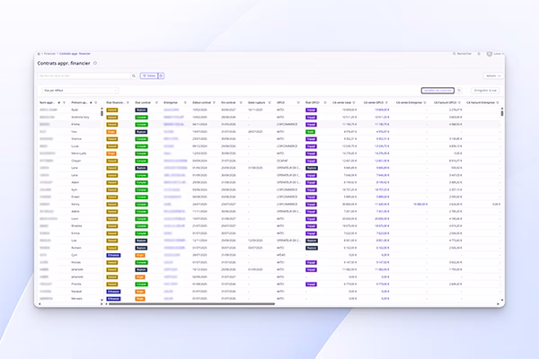Select the row with first name Ines
Screen dimensions: 539x359
(x=269, y=132)
